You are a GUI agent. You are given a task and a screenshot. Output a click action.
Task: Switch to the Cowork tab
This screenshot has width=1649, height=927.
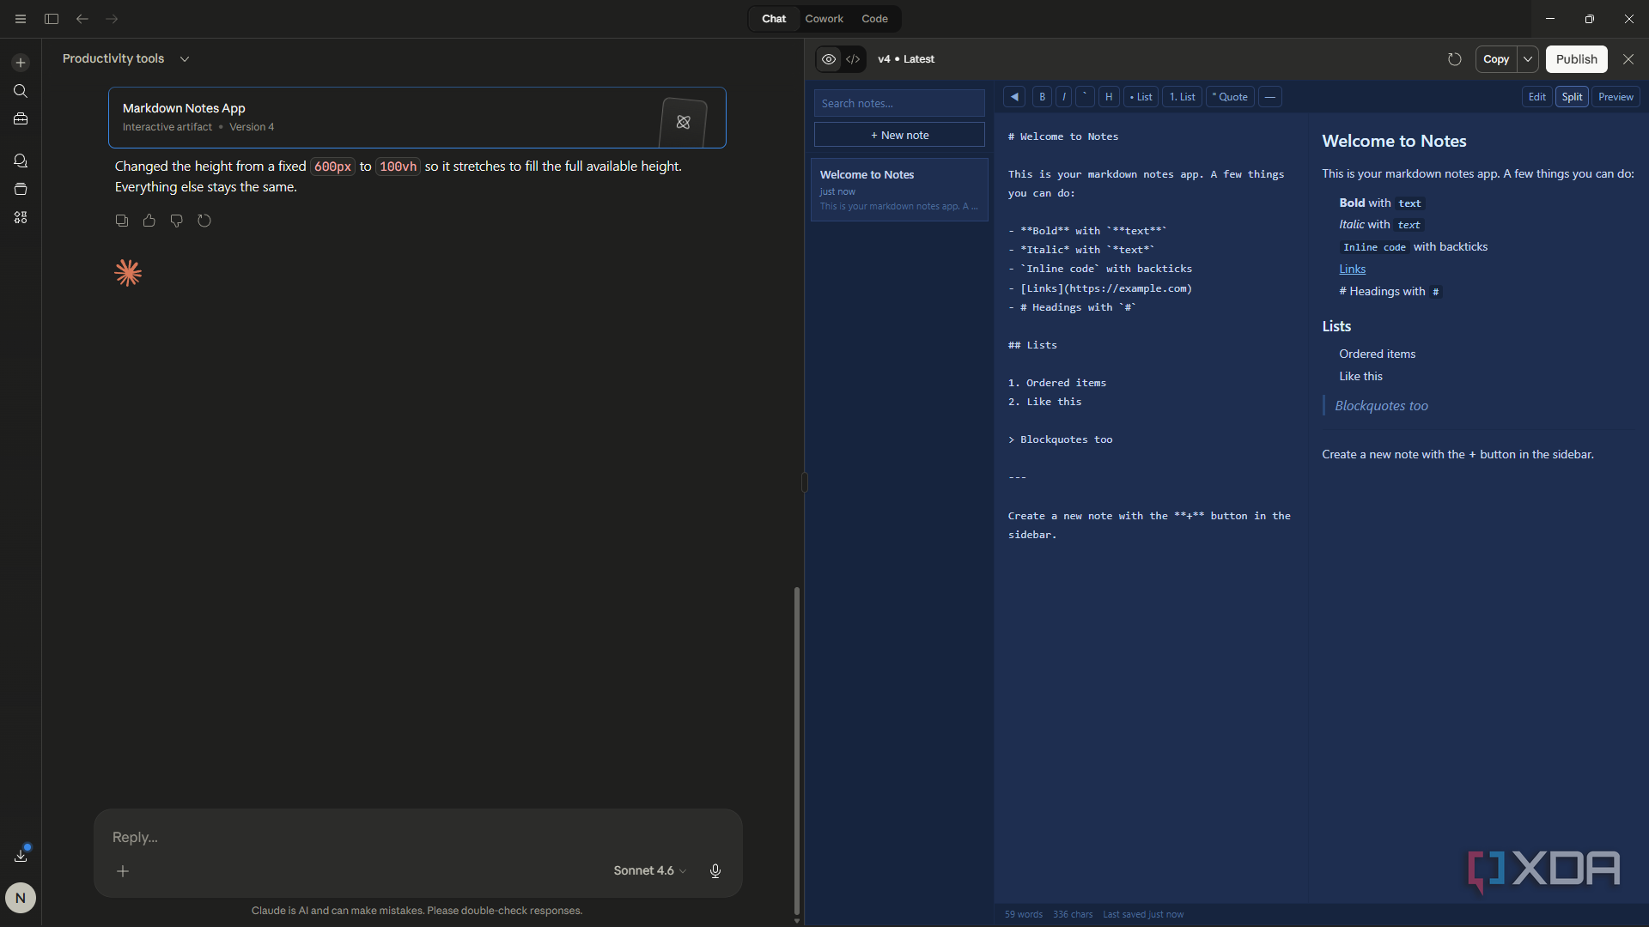[824, 19]
